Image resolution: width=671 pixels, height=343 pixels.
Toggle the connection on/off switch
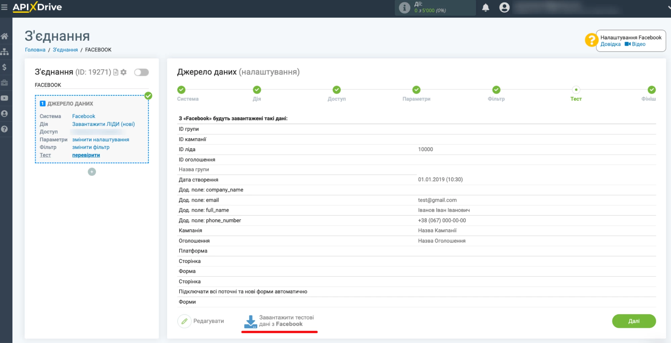(x=141, y=72)
